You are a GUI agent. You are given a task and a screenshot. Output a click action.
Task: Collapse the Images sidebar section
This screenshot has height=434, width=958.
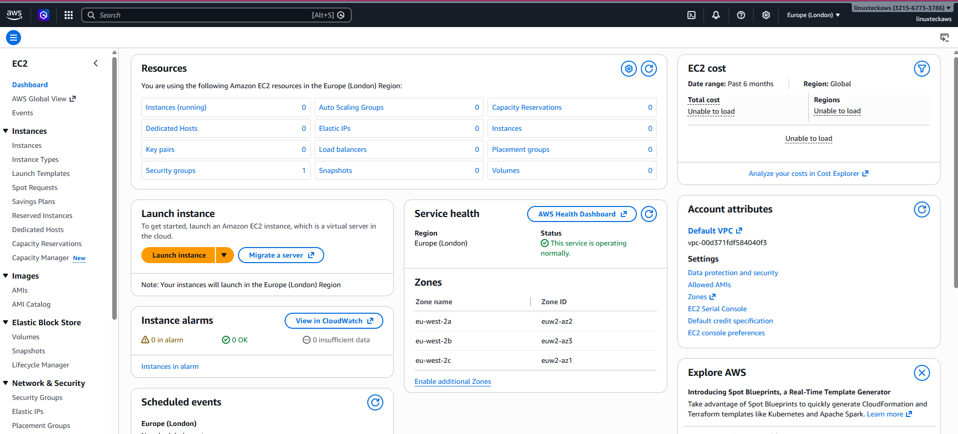click(x=6, y=276)
